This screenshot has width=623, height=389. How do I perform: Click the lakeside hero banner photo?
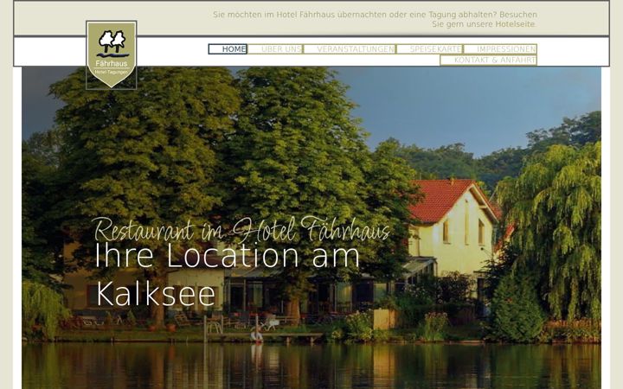coord(311,228)
